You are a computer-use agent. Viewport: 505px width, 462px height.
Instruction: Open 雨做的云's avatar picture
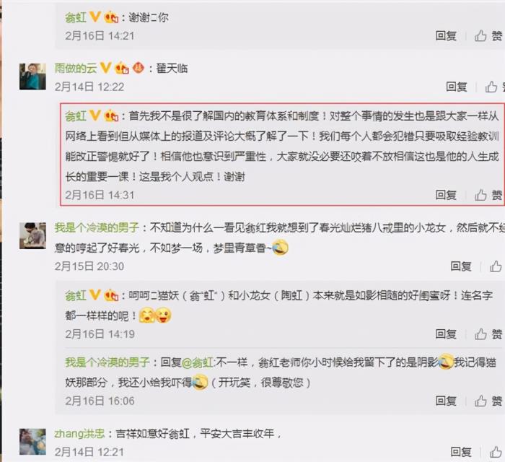(x=32, y=77)
